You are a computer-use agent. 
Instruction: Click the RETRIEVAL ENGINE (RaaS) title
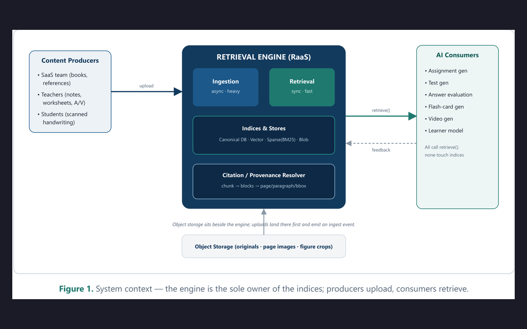(x=264, y=57)
